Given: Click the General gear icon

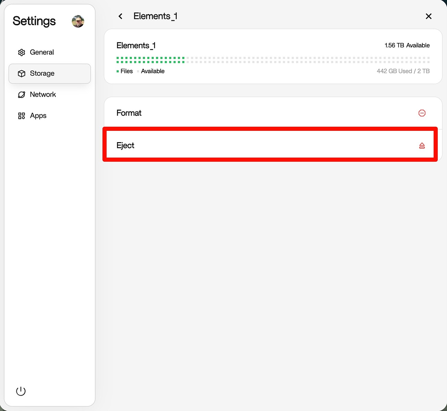Looking at the screenshot, I should coord(22,52).
